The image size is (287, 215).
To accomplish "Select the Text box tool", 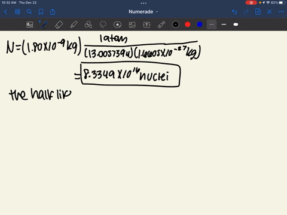I will click(x=146, y=24).
